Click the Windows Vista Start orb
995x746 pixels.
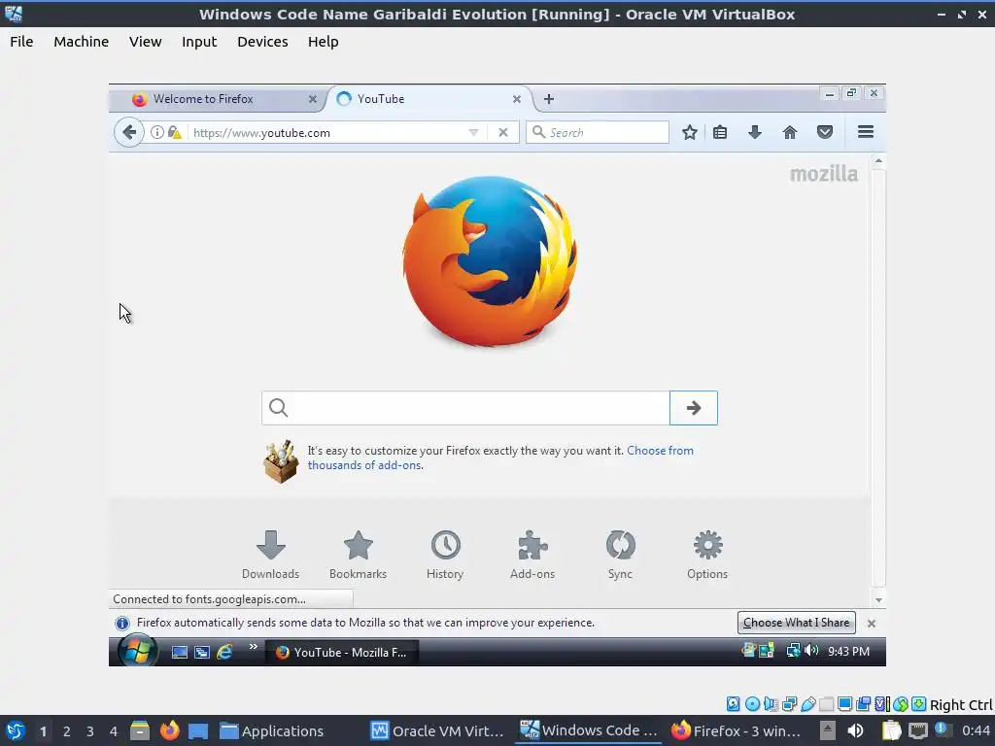pyautogui.click(x=138, y=651)
